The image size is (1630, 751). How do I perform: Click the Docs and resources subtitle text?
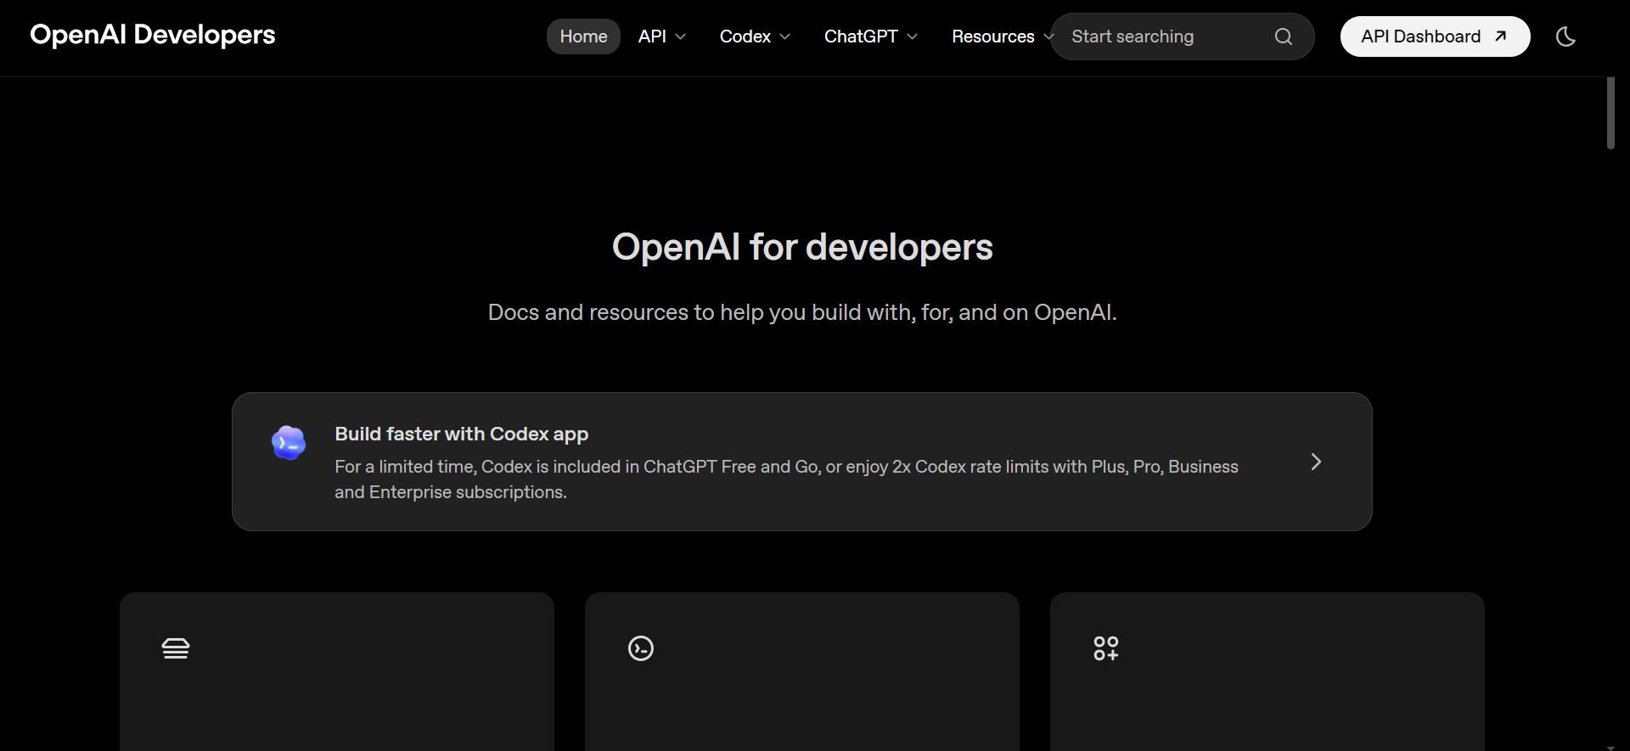click(x=802, y=312)
